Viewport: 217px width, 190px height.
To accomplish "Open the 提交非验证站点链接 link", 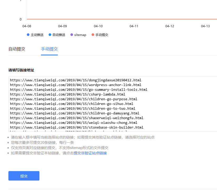I will (x=90, y=153).
